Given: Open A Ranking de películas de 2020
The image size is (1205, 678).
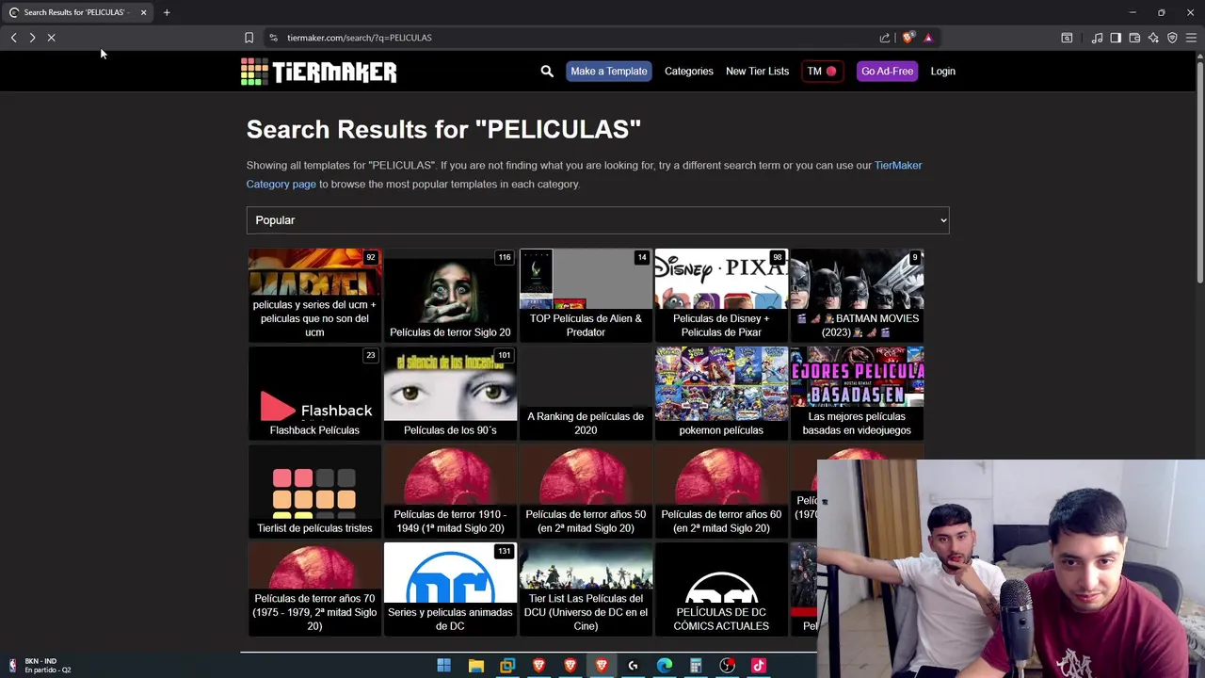Looking at the screenshot, I should tap(586, 393).
